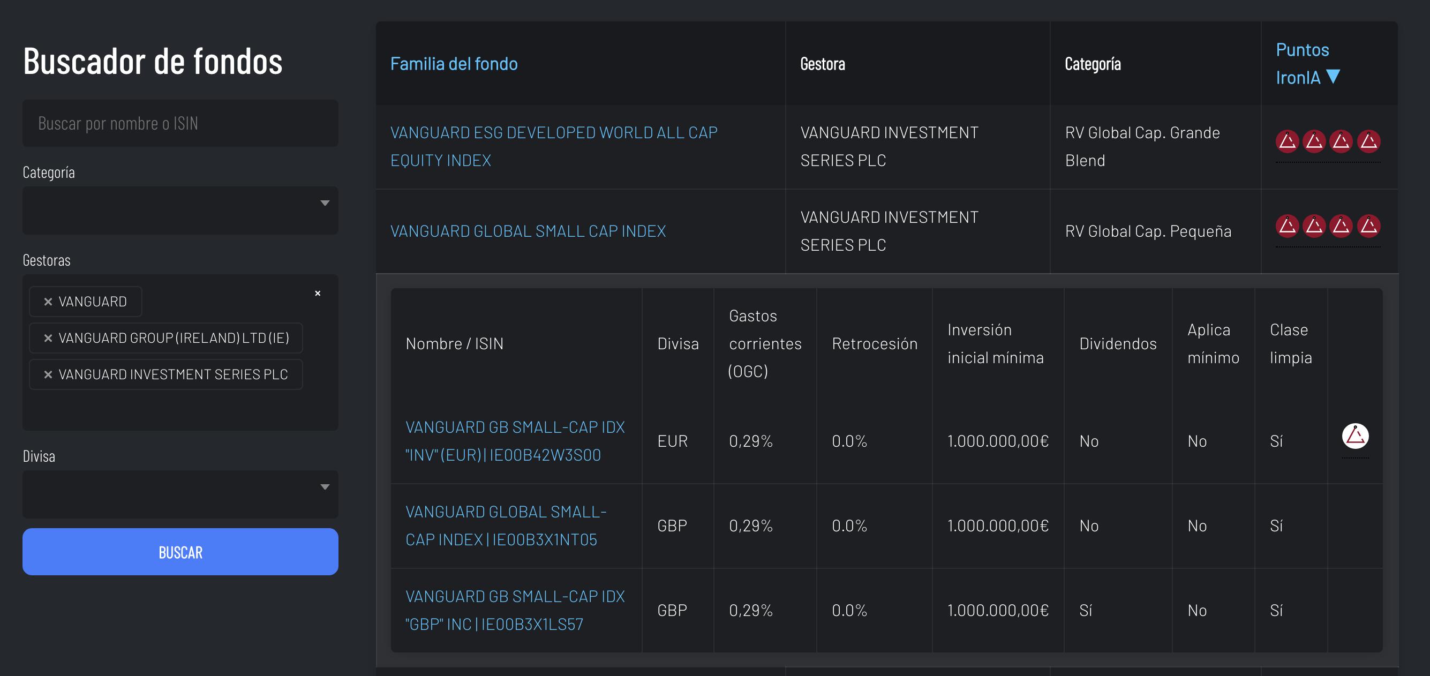This screenshot has width=1430, height=676.
Task: Remove the VANGUARD gestora tag
Action: pyautogui.click(x=48, y=302)
